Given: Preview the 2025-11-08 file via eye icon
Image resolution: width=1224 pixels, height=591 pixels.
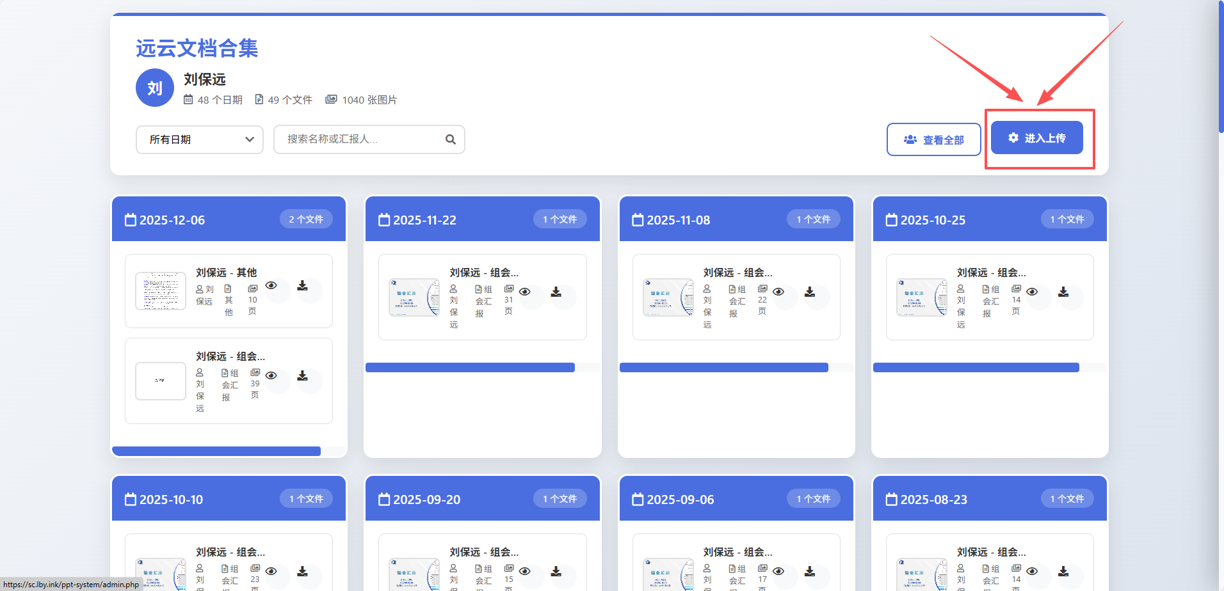Looking at the screenshot, I should pyautogui.click(x=778, y=292).
